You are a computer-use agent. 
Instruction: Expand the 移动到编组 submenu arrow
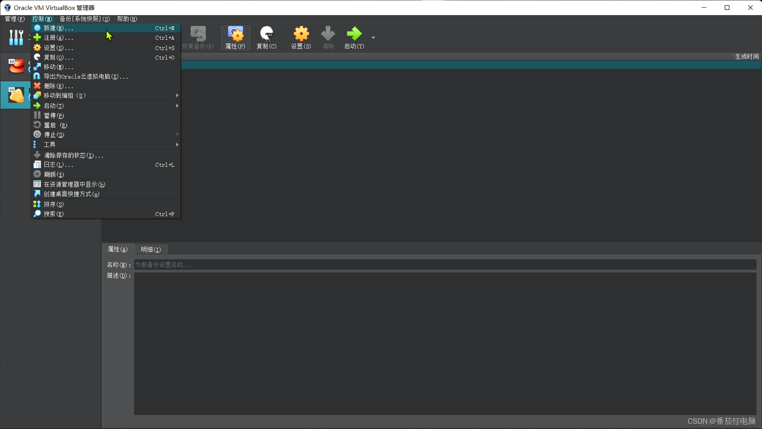pos(177,96)
